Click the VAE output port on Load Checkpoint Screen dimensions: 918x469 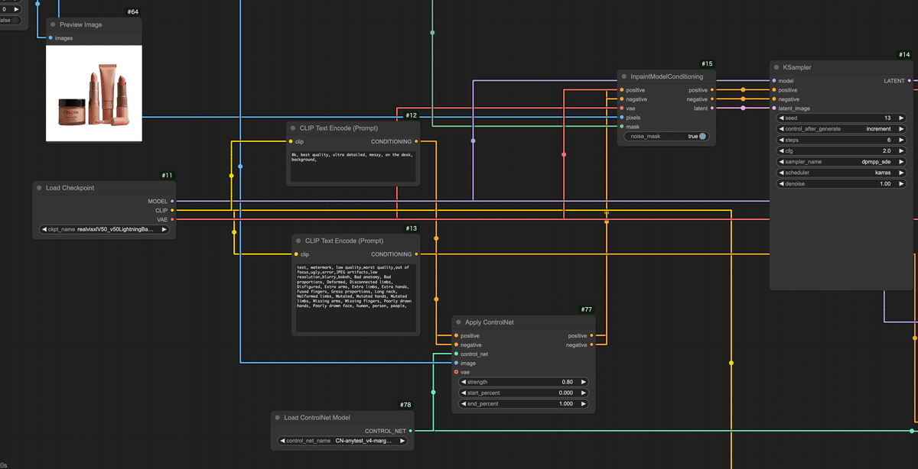point(172,219)
